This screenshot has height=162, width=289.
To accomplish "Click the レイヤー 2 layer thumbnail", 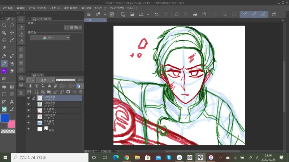I will [x=40, y=116].
